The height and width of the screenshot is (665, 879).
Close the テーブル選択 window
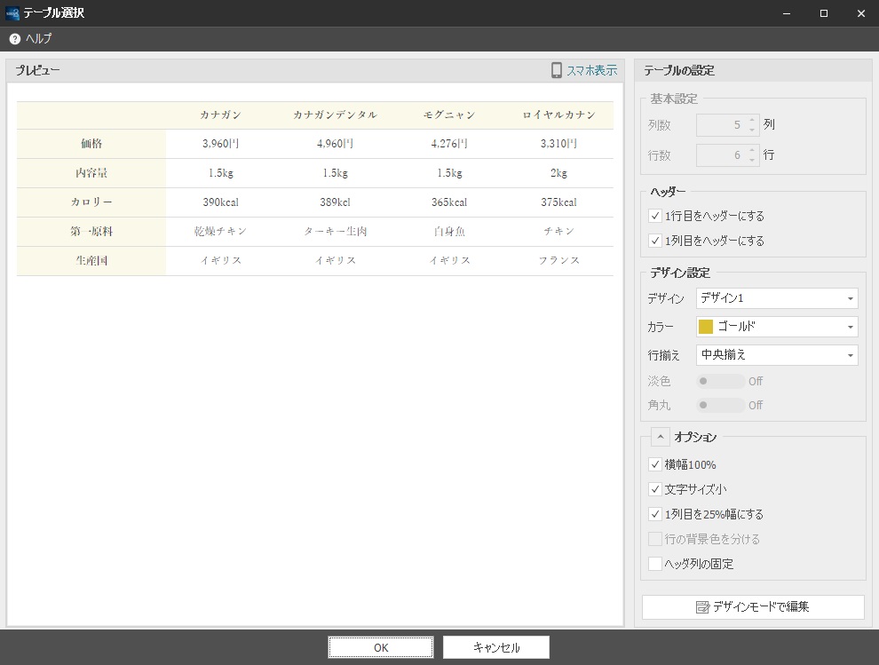click(861, 13)
